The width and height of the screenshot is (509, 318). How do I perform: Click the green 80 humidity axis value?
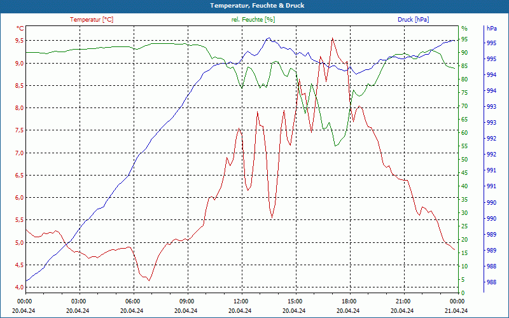click(x=464, y=79)
